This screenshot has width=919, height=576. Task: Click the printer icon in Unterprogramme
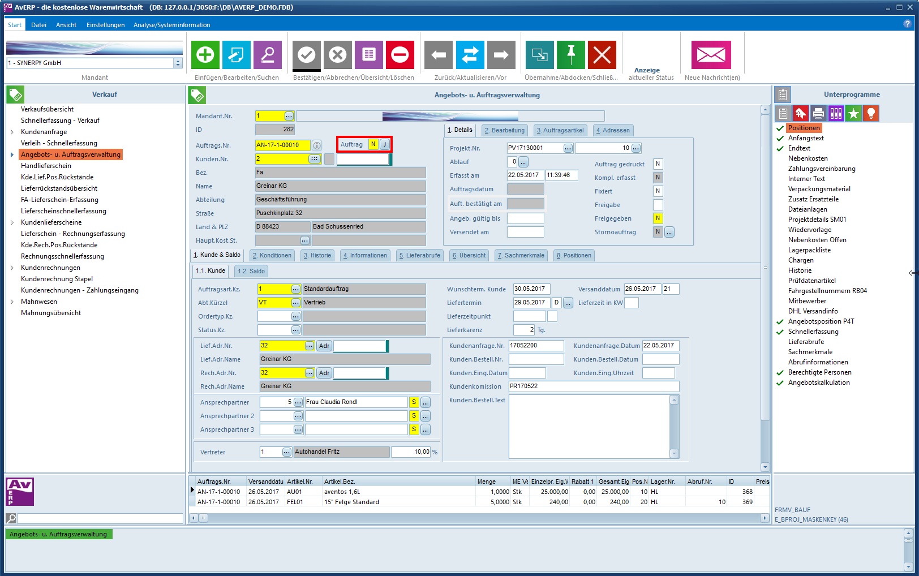(818, 113)
